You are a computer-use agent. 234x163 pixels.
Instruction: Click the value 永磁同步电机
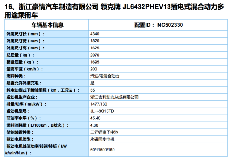(x=103, y=140)
